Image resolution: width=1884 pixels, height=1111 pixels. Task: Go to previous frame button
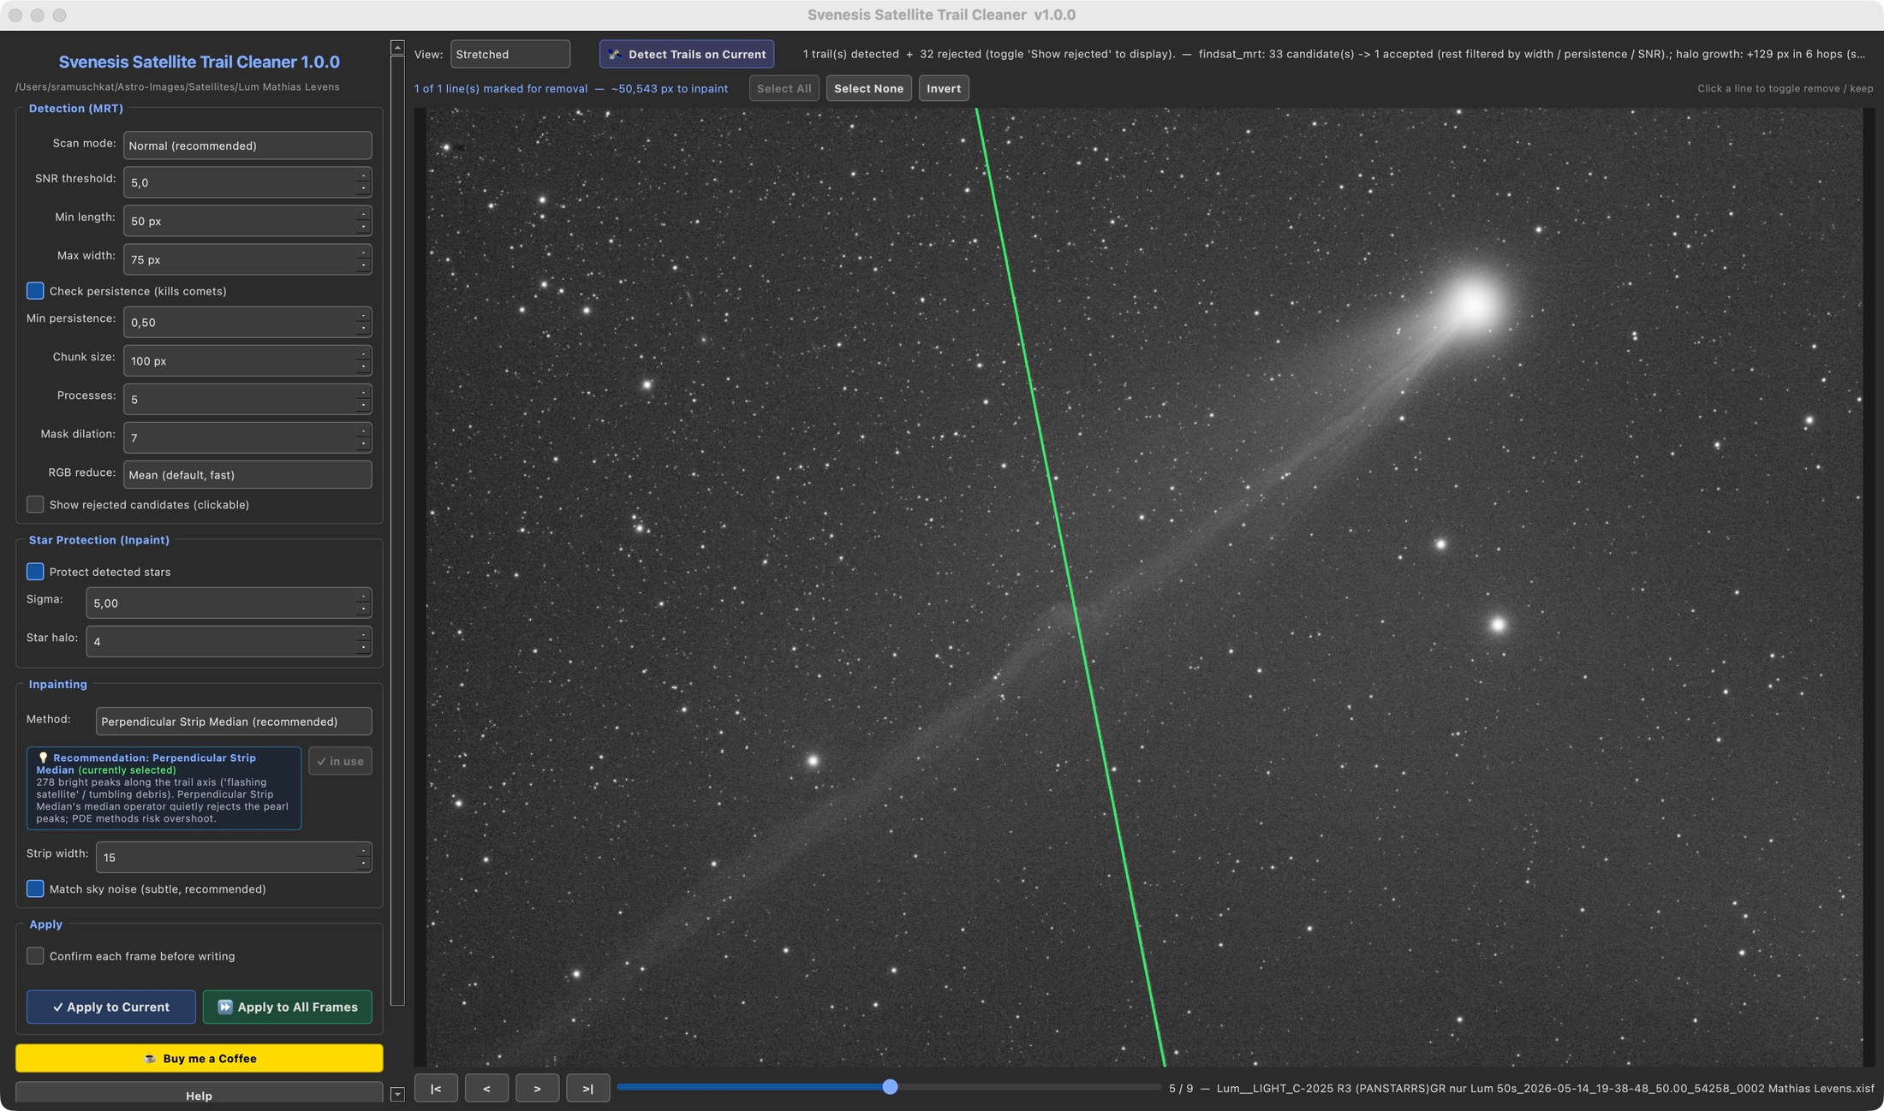486,1088
